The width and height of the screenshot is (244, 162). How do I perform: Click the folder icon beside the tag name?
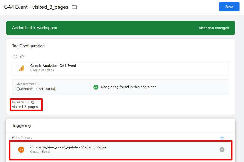tap(74, 7)
